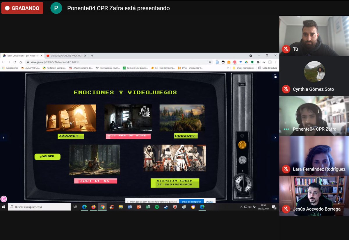Select the VOLVER button in the presentation
349x240 pixels.
(47, 157)
